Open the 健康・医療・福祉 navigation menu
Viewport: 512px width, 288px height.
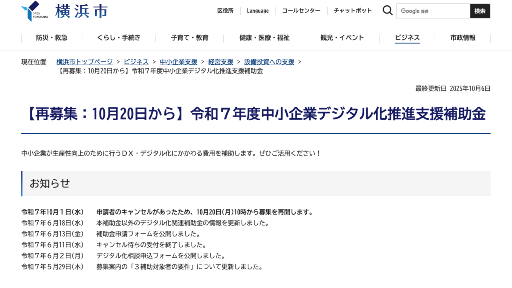(x=264, y=38)
